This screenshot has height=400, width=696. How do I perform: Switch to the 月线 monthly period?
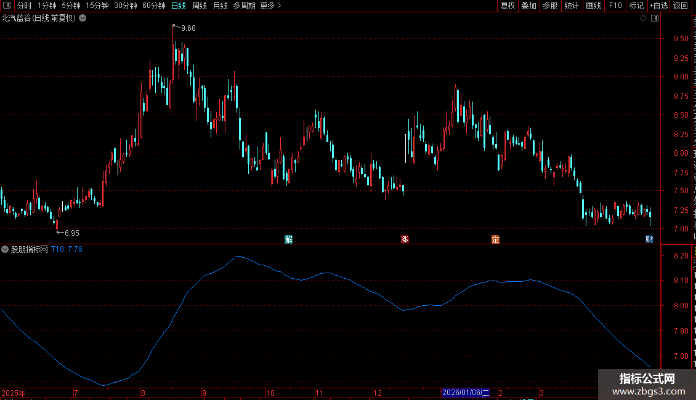coord(220,6)
